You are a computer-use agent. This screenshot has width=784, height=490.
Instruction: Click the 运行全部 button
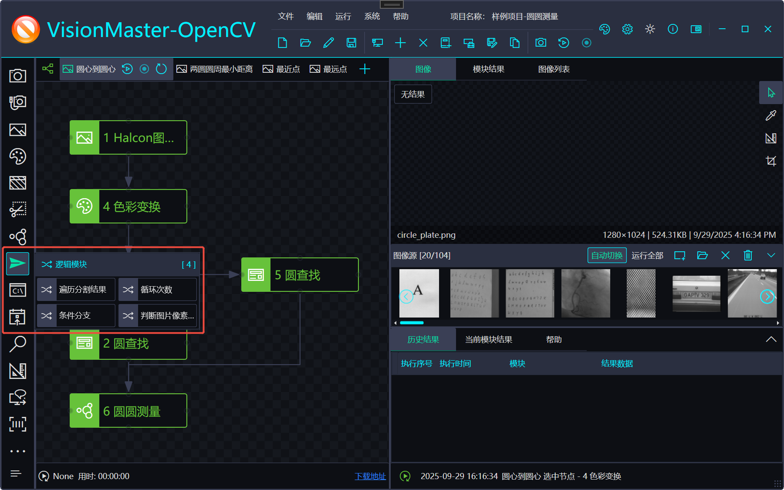tap(647, 256)
